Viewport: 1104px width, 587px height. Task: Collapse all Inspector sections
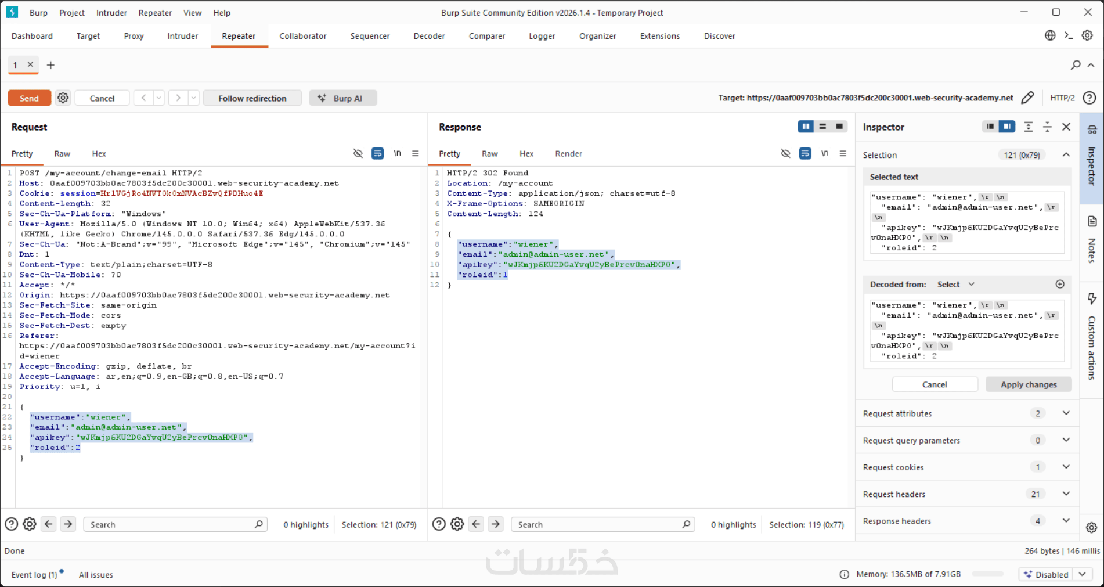coord(1047,127)
